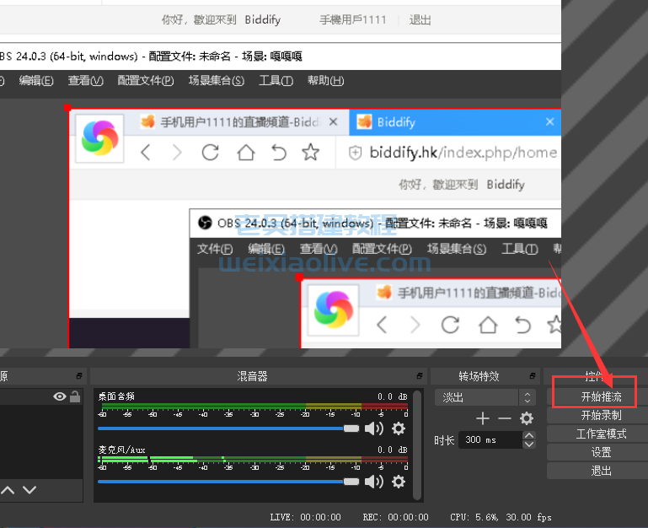Click nested browser home icon at bottom
648x528 pixels.
point(488,325)
